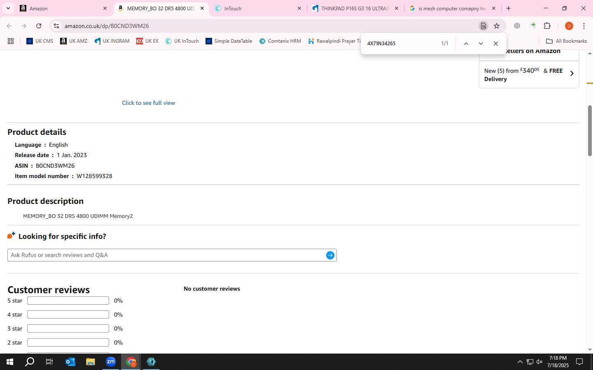Click the page vertical scrollbar
This screenshot has height=370, width=593.
pos(590,131)
